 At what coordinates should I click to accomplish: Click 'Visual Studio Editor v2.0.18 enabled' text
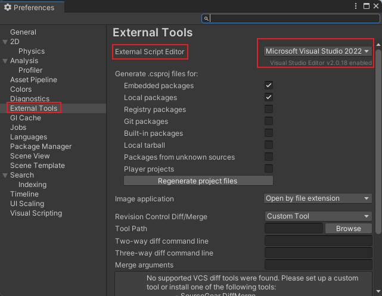(x=321, y=63)
